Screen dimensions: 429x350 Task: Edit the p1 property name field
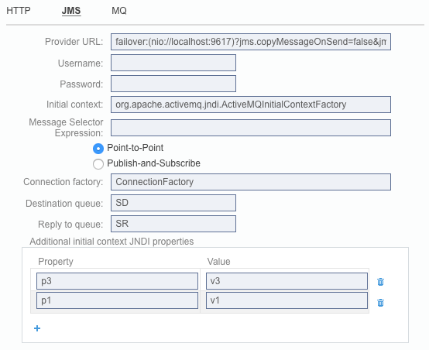(x=117, y=300)
